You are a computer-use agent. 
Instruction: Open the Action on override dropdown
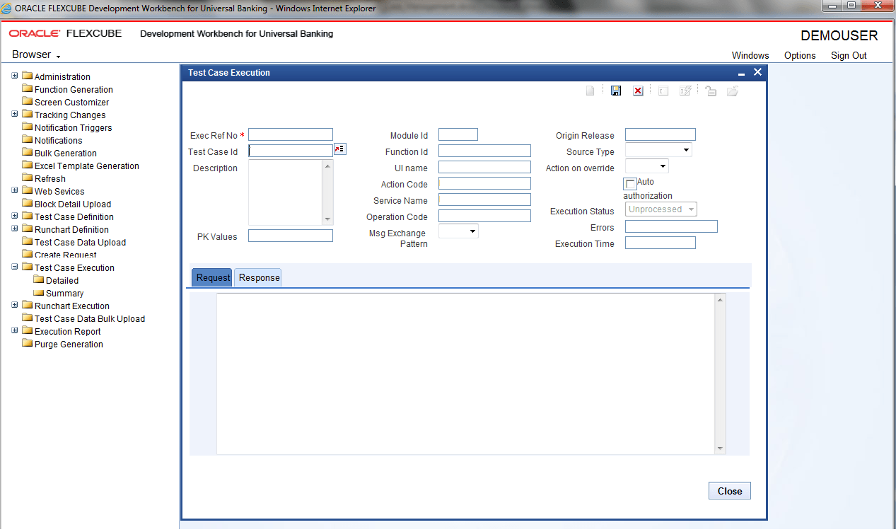(x=646, y=166)
